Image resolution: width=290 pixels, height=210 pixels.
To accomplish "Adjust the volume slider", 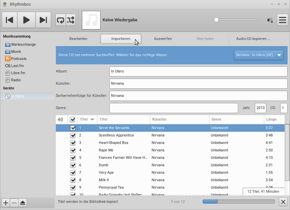I will [x=236, y=20].
